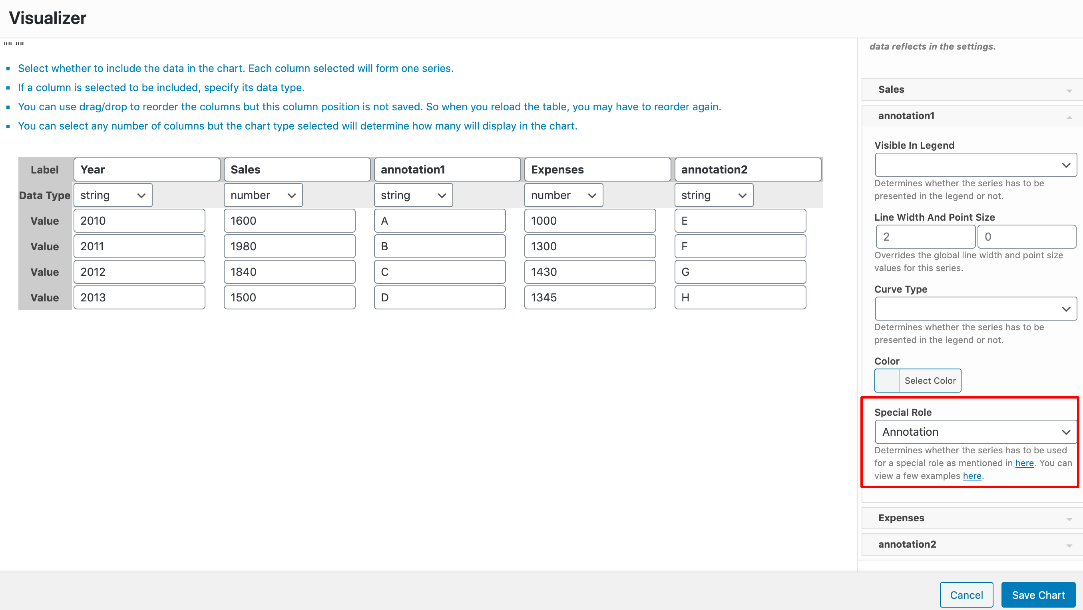The height and width of the screenshot is (610, 1083).
Task: Change Year column data type dropdown
Action: point(113,195)
